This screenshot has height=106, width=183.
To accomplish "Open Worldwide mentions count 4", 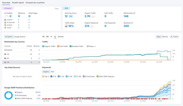I will coord(39,50).
